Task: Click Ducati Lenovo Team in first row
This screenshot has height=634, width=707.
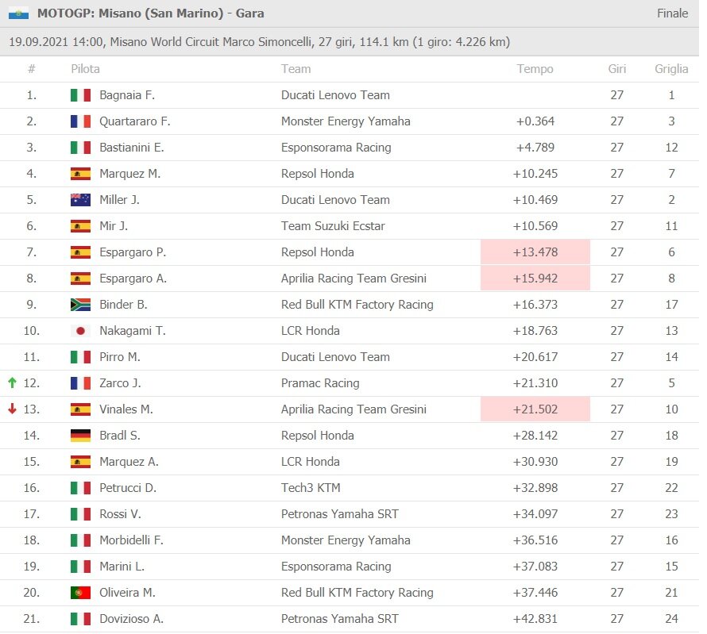Action: point(335,95)
